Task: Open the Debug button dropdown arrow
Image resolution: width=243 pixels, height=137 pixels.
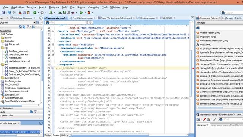Action: point(93,13)
